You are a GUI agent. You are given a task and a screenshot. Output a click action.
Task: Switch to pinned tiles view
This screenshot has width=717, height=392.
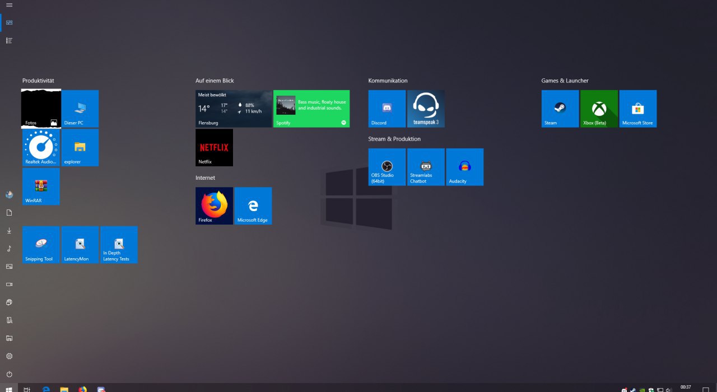[9, 22]
